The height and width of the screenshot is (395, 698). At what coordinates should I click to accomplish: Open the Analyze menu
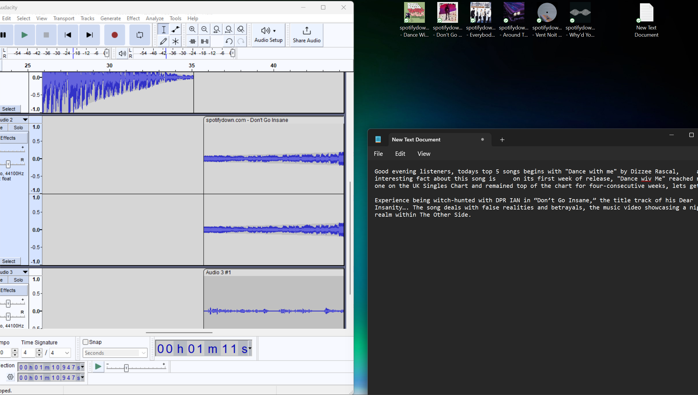coord(155,18)
